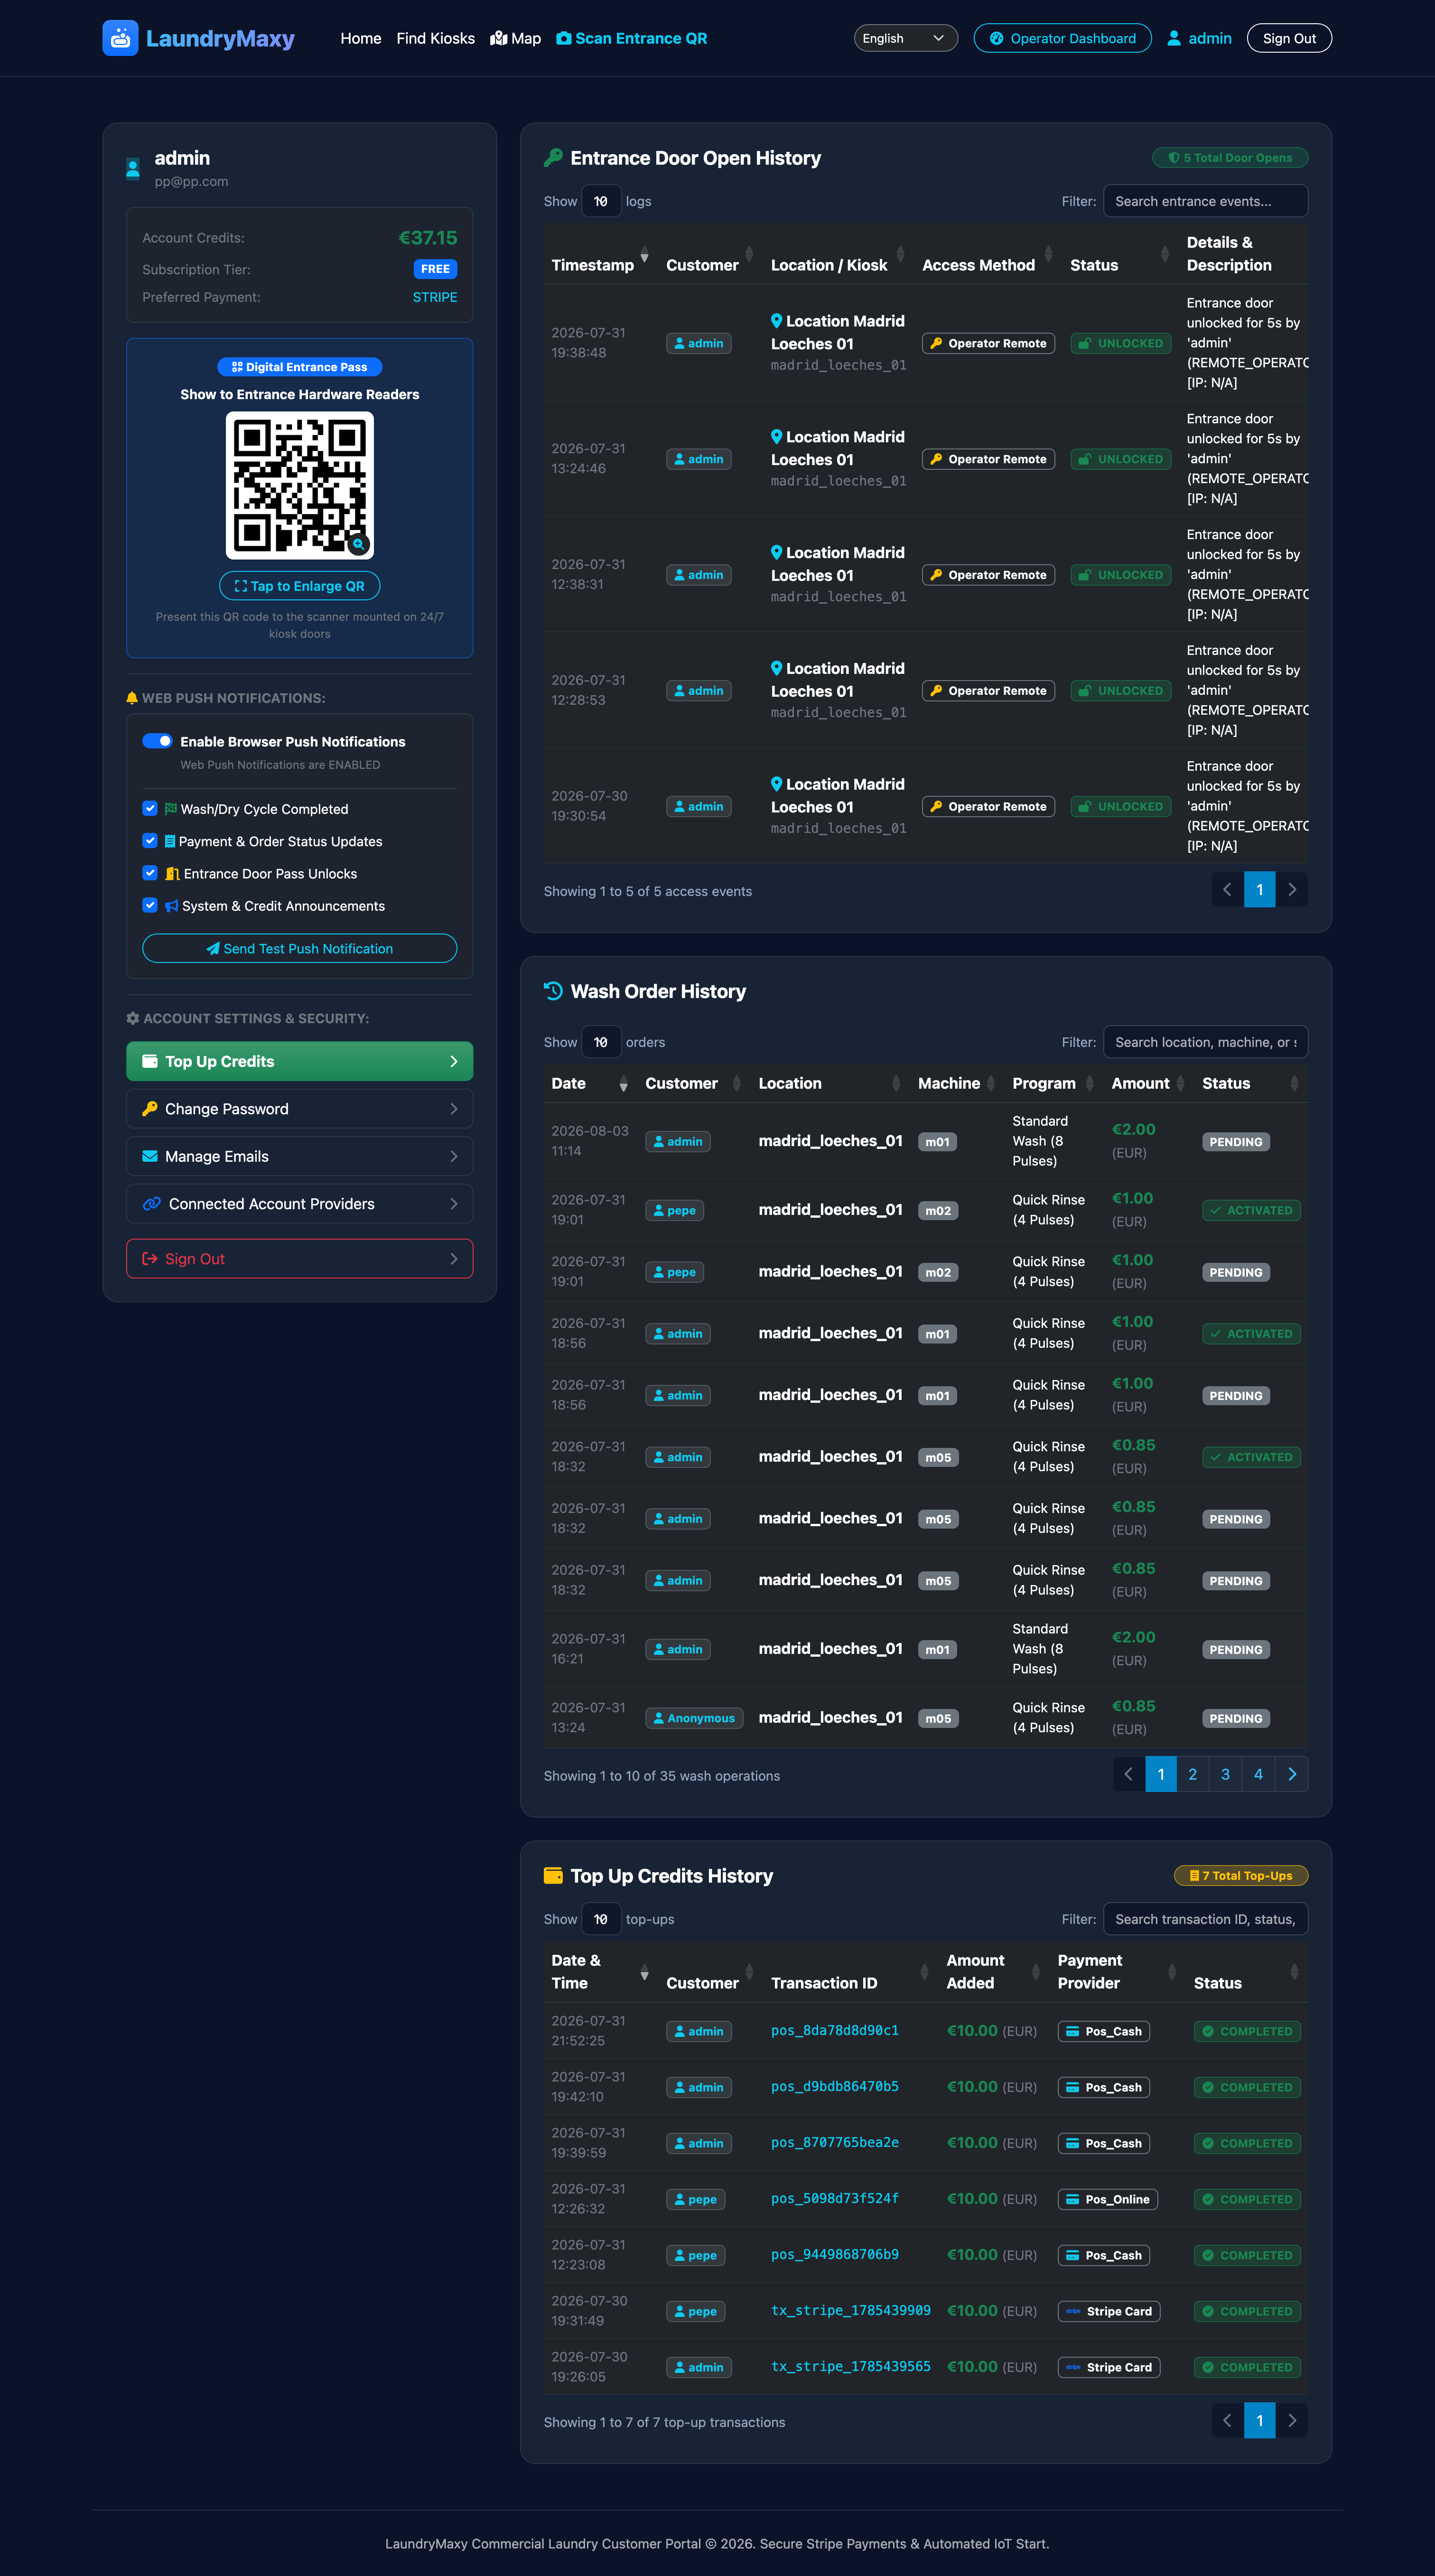Click the sidebar red Sign Out row
Viewport: 1435px width, 2576px height.
pyautogui.click(x=300, y=1259)
